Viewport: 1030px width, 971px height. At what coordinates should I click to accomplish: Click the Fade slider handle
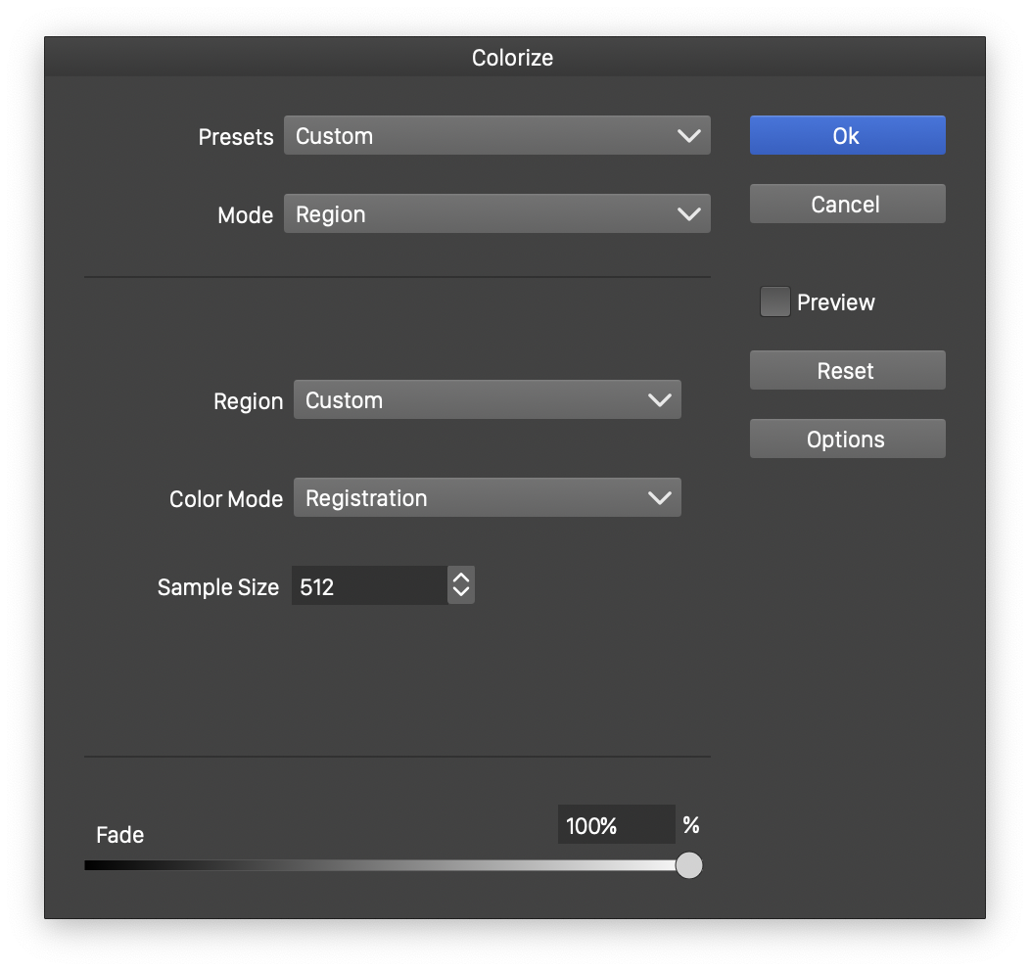[689, 865]
